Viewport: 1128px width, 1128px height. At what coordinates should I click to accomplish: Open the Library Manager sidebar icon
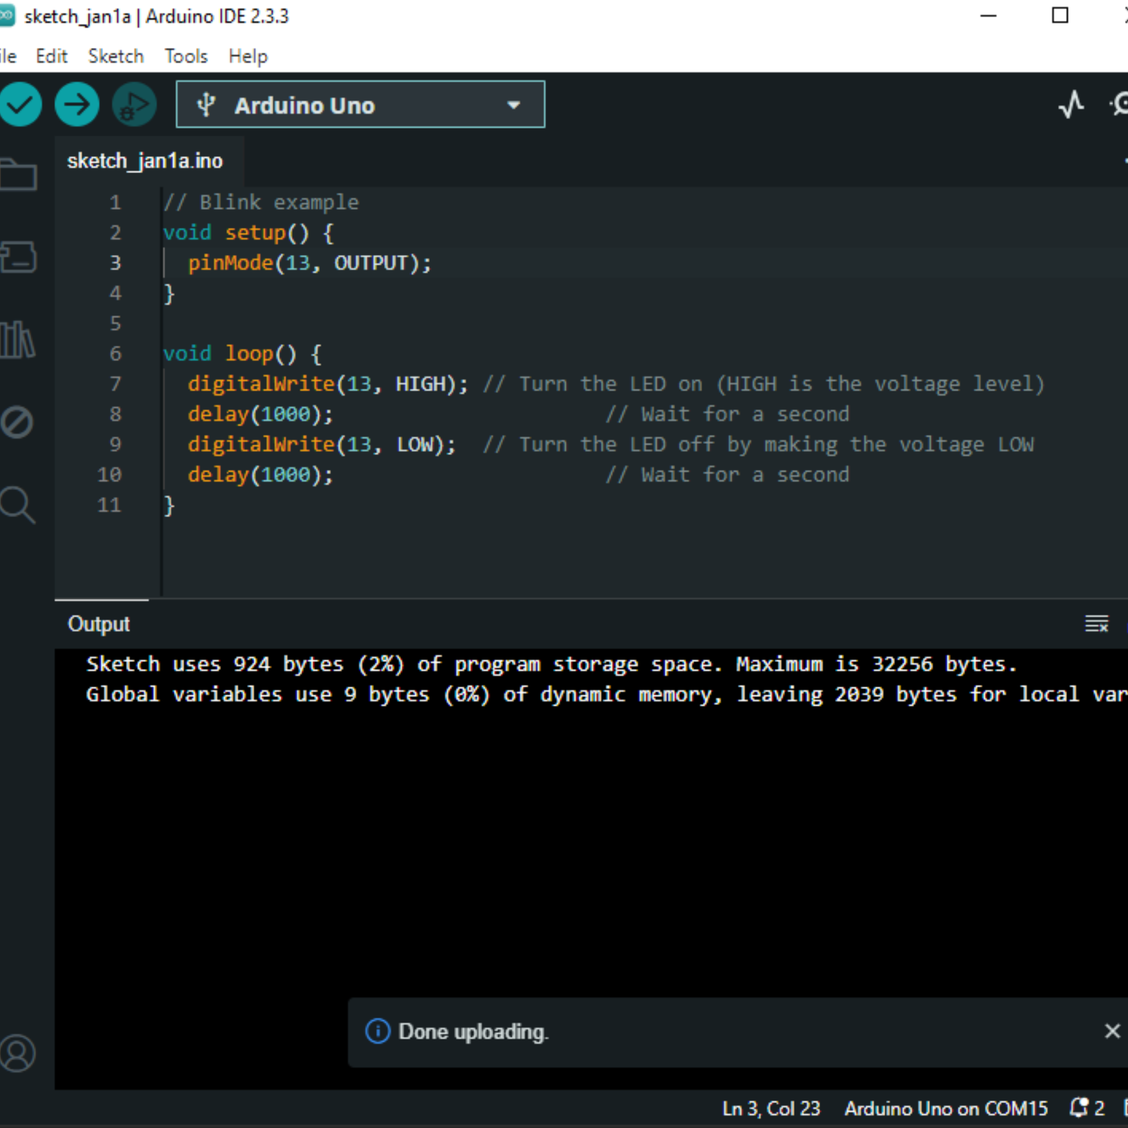17,339
